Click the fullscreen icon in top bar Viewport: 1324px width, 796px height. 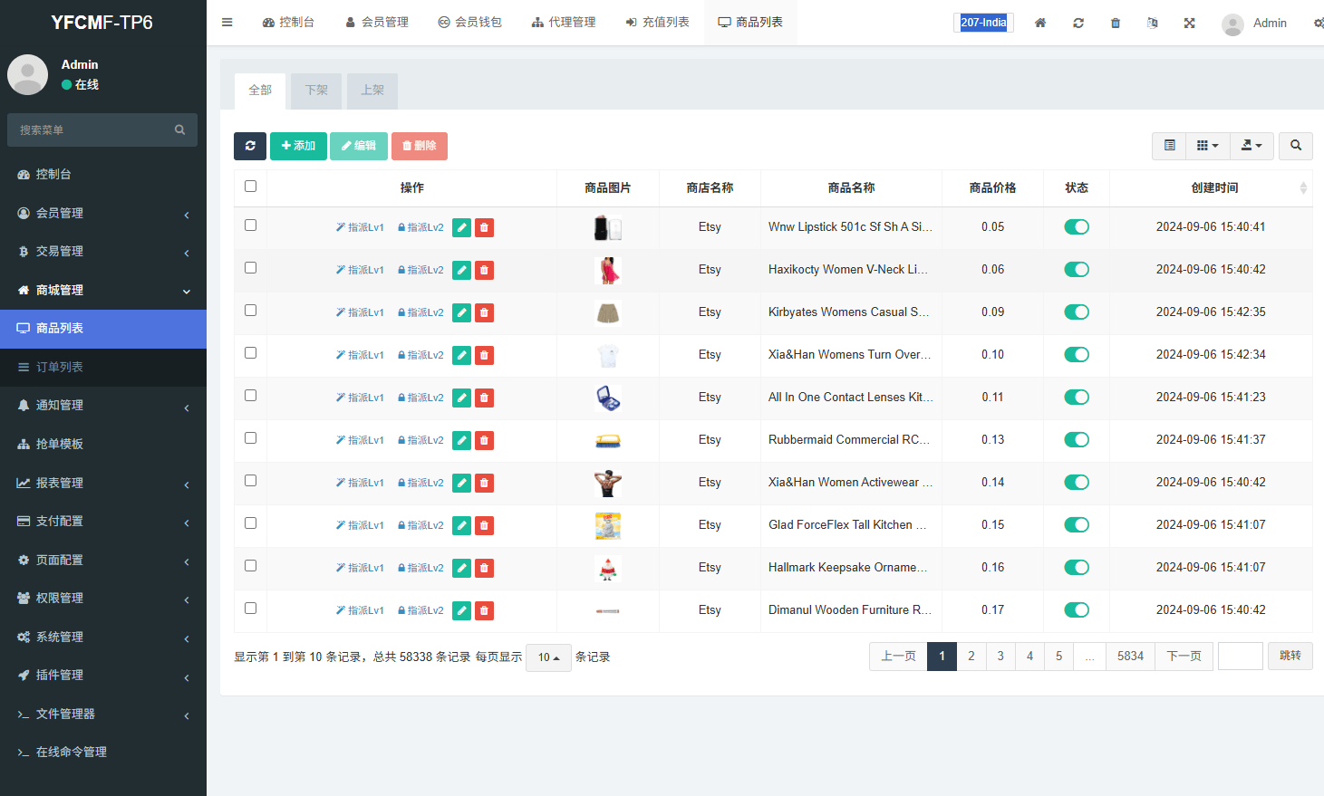click(1189, 23)
